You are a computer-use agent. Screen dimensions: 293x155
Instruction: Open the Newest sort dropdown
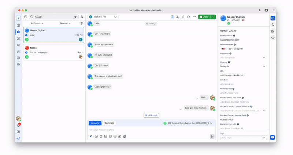point(66,23)
